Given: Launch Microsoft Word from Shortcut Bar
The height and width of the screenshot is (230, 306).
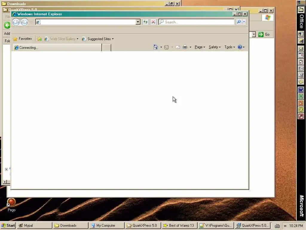Looking at the screenshot, I should tap(301, 90).
